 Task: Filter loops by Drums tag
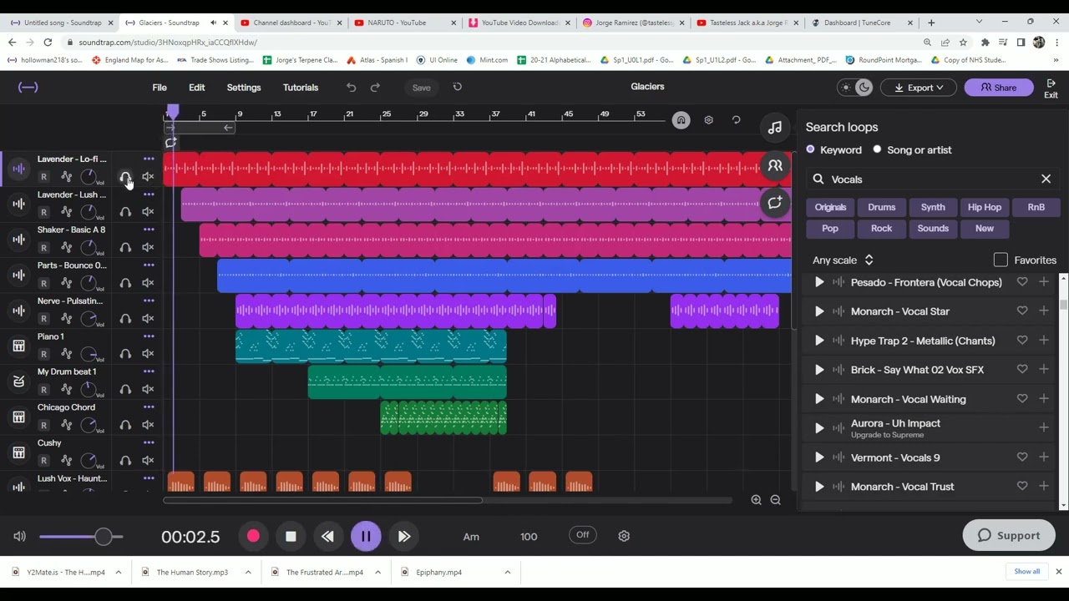click(x=881, y=207)
